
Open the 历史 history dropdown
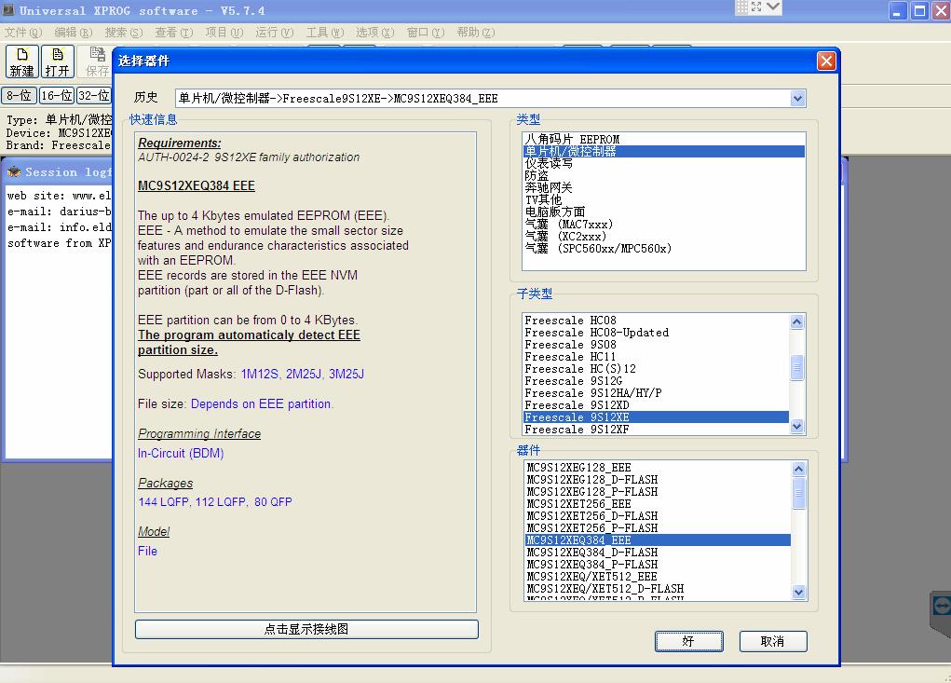797,99
